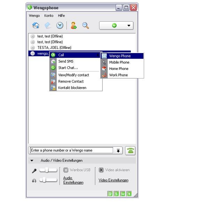The image size is (209, 204).
Task: Collapse the Audio / Video Einstellungen section
Action: [x=32, y=161]
